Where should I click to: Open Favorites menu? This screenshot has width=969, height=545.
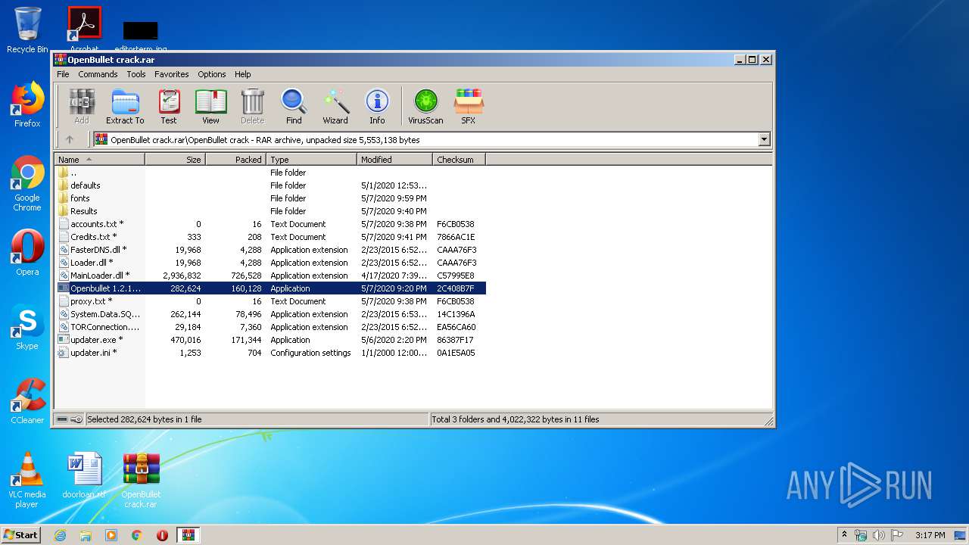click(172, 74)
